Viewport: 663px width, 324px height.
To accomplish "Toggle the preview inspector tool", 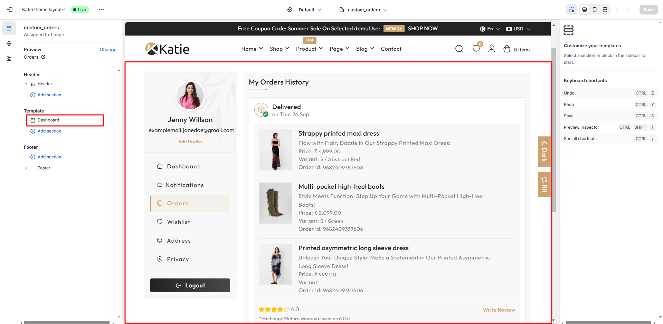I will (x=572, y=10).
